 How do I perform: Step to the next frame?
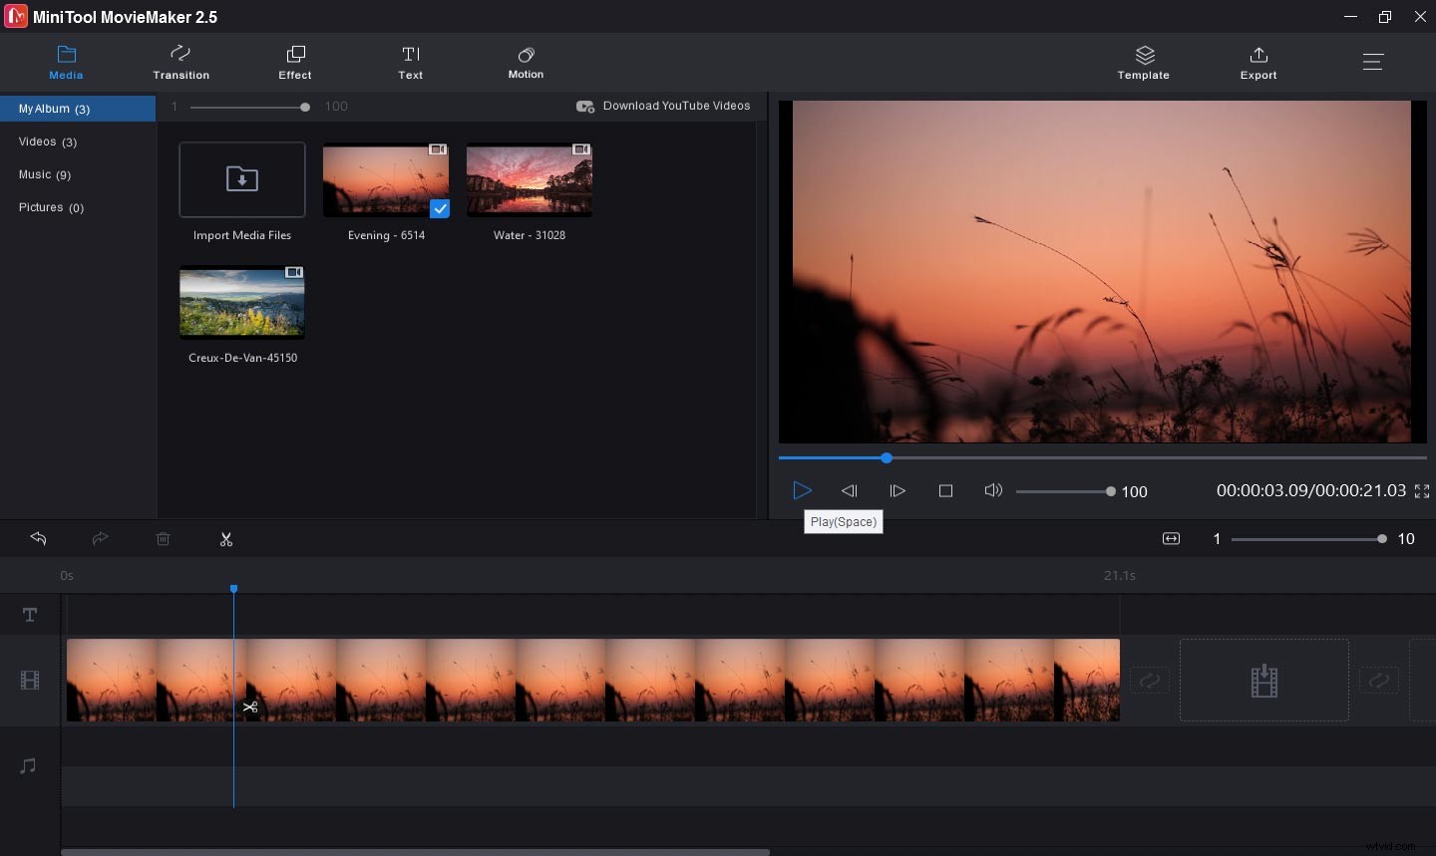click(x=897, y=490)
